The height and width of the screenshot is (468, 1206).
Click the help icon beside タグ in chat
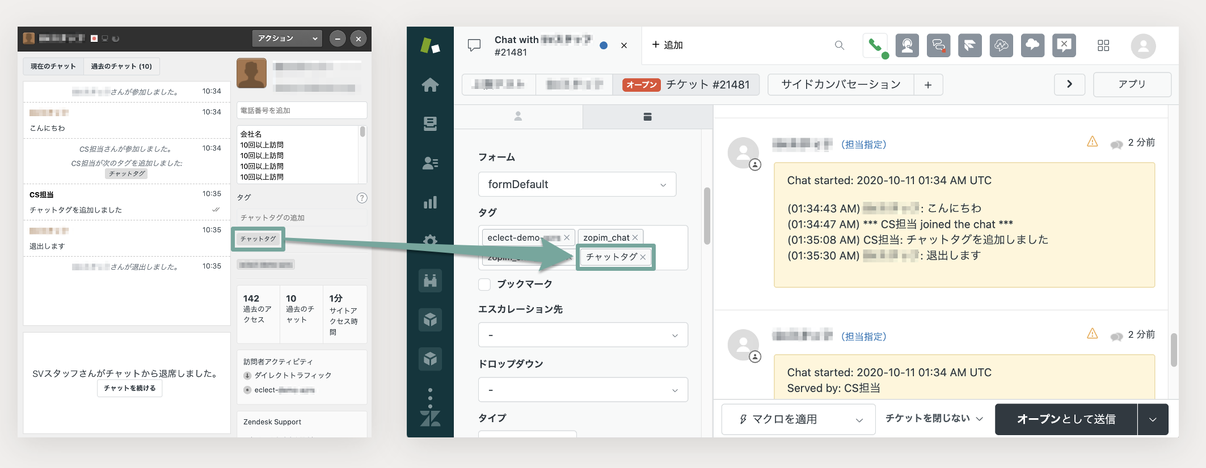[362, 198]
